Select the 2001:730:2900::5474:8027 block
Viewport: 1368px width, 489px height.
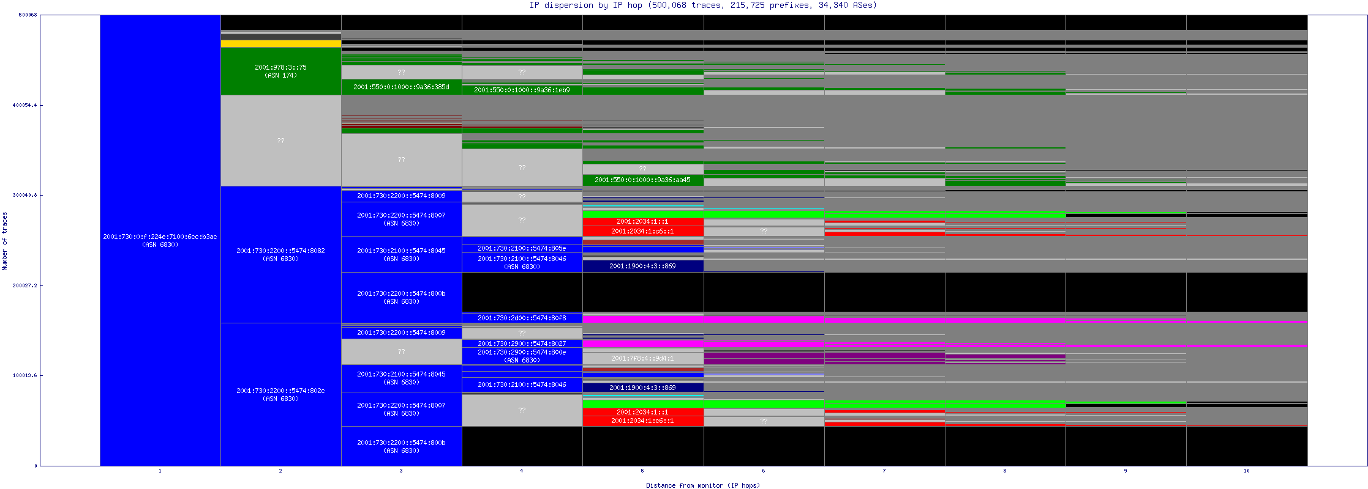point(522,344)
